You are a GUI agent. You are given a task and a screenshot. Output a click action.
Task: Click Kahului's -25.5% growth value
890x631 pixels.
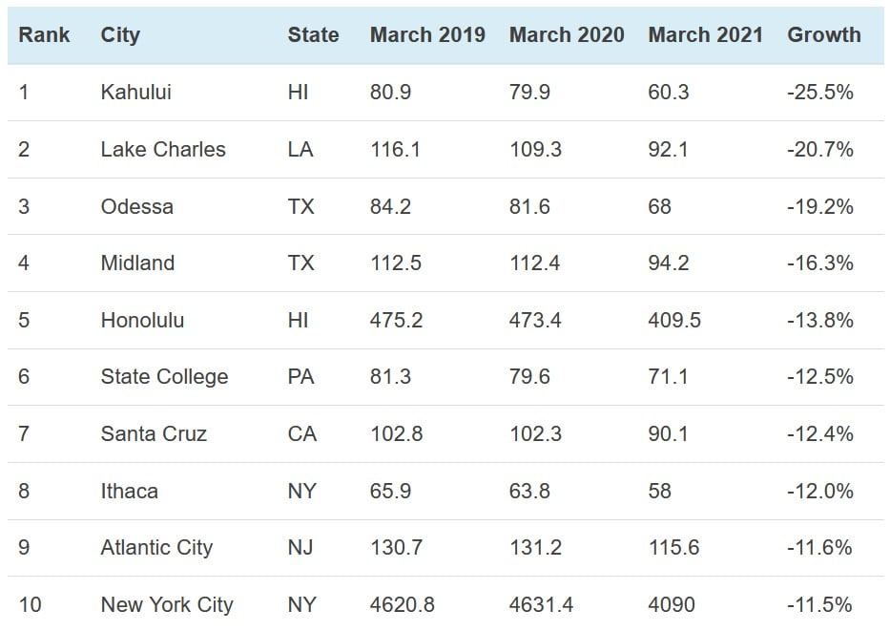pyautogui.click(x=819, y=93)
